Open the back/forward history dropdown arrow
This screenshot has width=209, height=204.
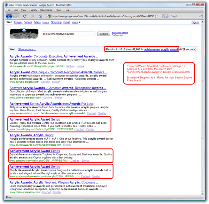coord(19,16)
